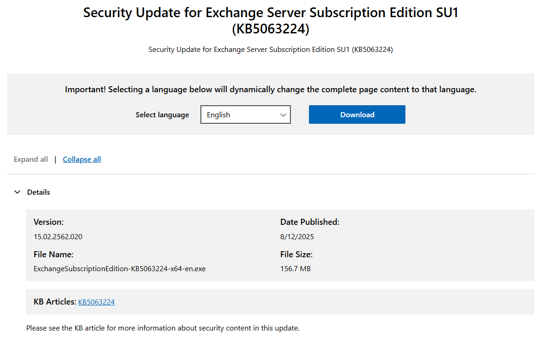This screenshot has width=546, height=337.
Task: Open the Select language dropdown
Action: (245, 114)
